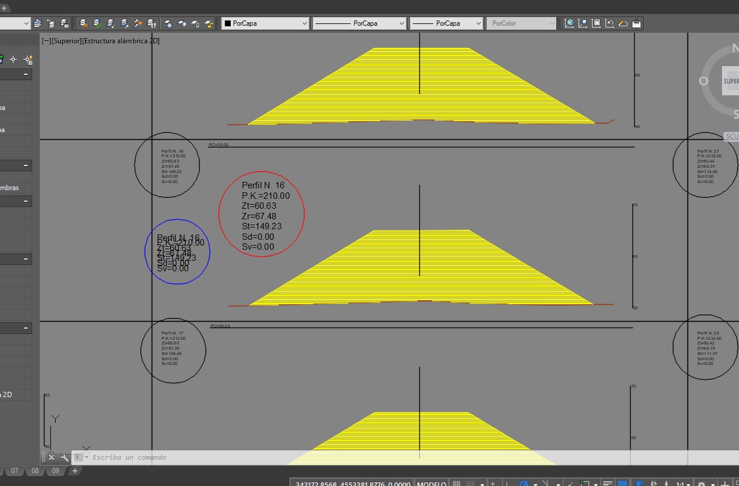Click the Layer Previous icon
Screen dimensions: 739x486
[51, 23]
